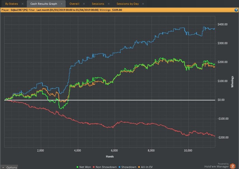Toggle the All-In EV legend label
This screenshot has height=169, width=239.
click(x=146, y=167)
